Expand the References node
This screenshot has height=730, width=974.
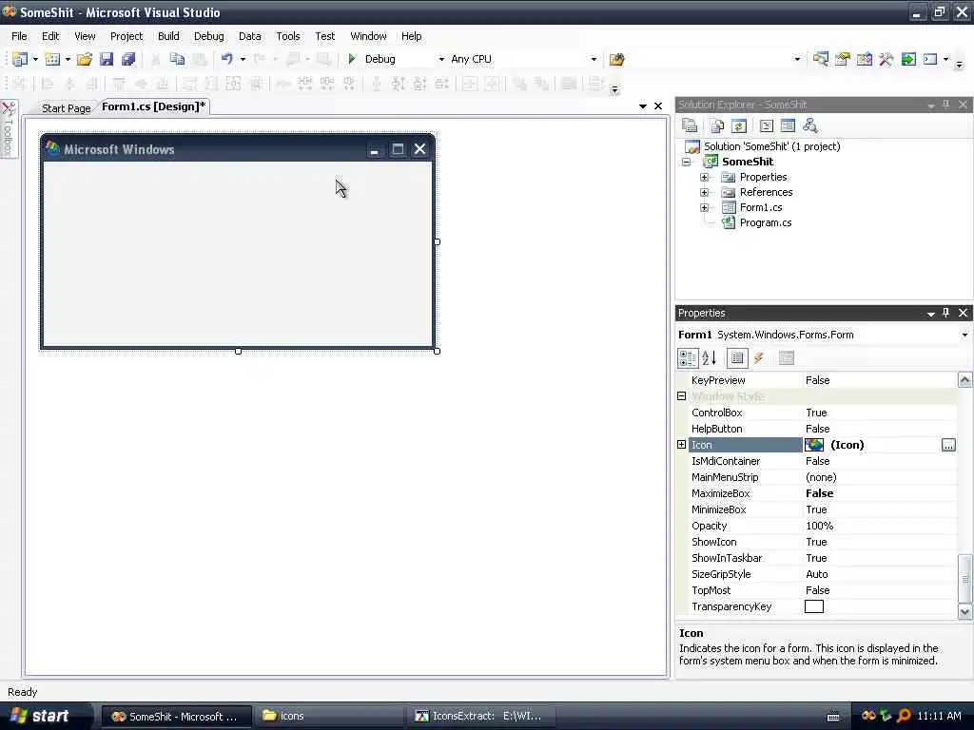pyautogui.click(x=705, y=192)
